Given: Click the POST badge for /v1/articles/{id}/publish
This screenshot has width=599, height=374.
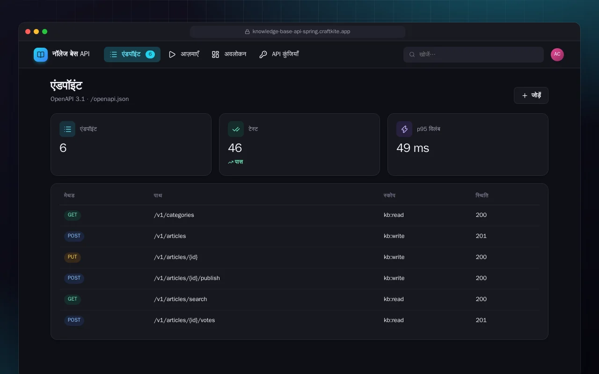Looking at the screenshot, I should (74, 279).
